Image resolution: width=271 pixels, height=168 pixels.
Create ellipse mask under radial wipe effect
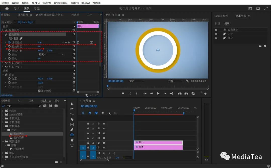(x=11, y=38)
